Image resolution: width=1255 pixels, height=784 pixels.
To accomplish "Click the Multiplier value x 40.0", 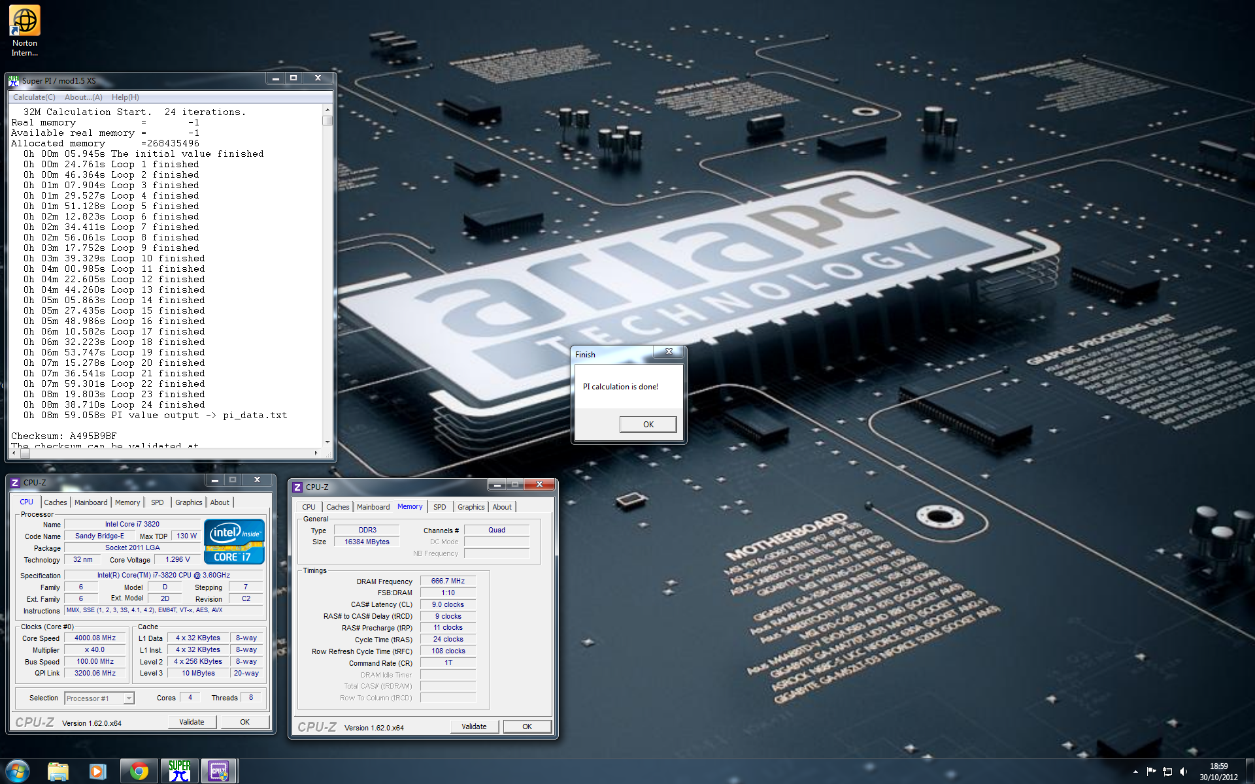I will 95,650.
